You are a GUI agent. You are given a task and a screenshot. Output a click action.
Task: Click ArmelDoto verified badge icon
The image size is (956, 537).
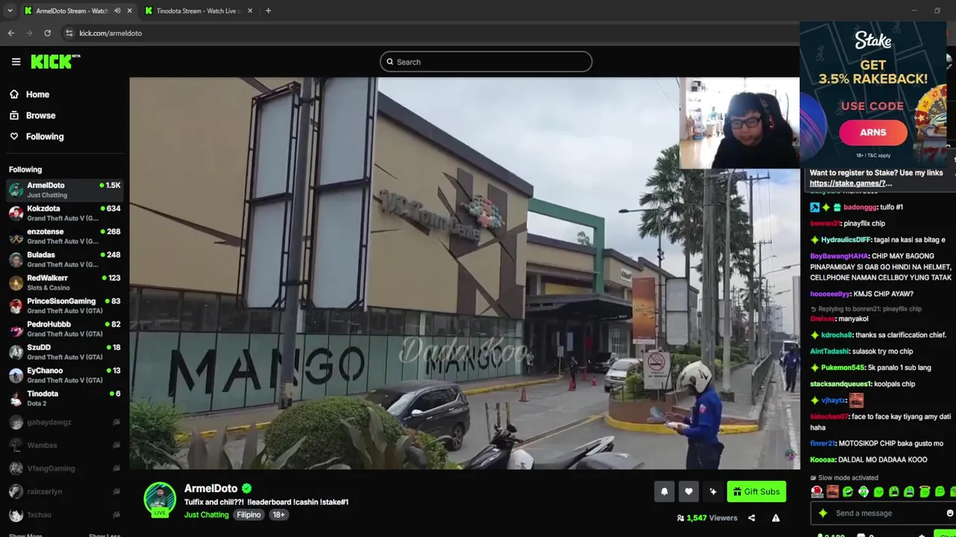tap(247, 489)
